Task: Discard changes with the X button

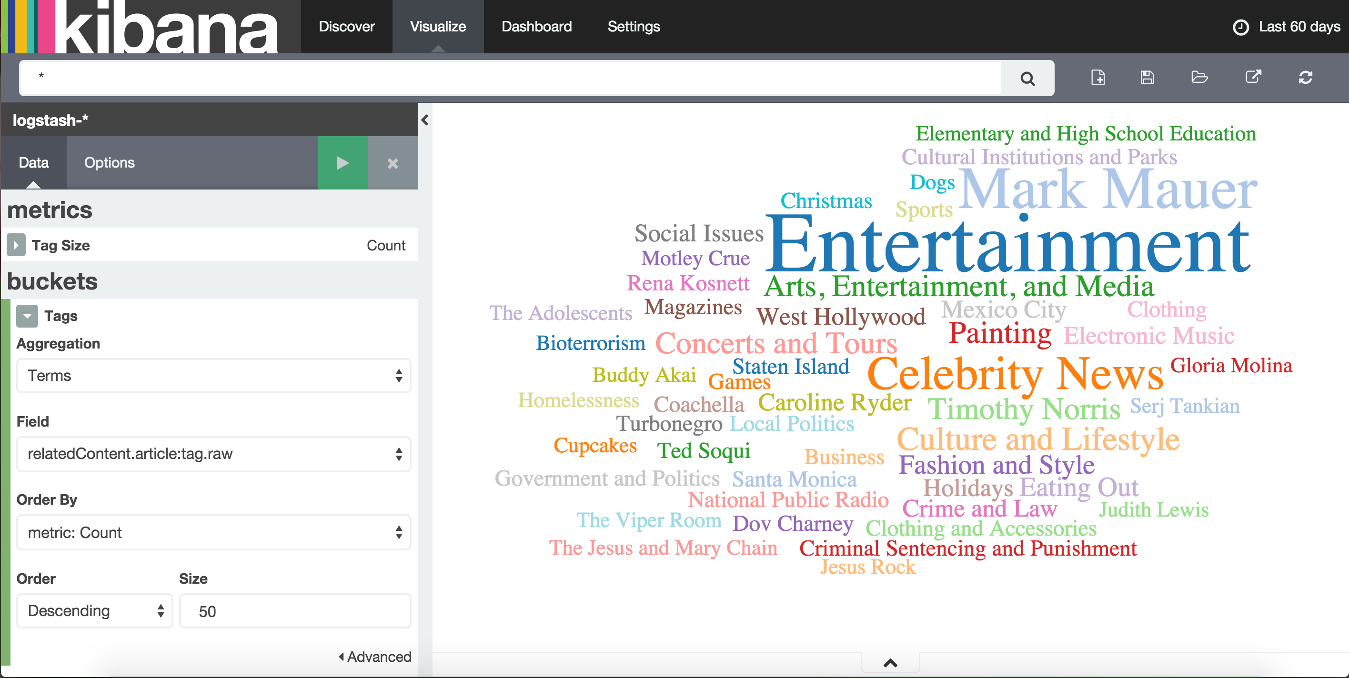Action: (393, 163)
